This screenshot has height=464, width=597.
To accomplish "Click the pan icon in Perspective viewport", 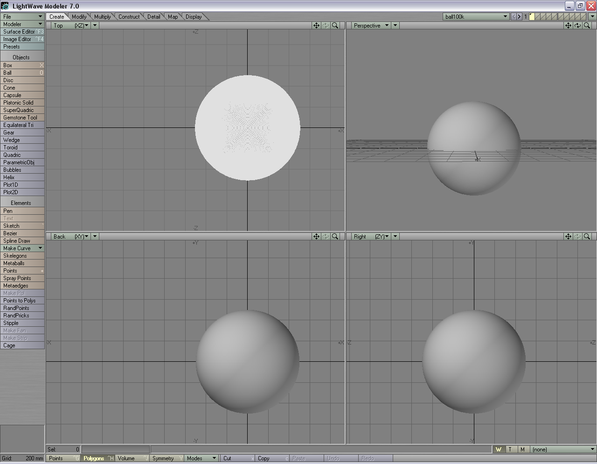I will pos(568,26).
